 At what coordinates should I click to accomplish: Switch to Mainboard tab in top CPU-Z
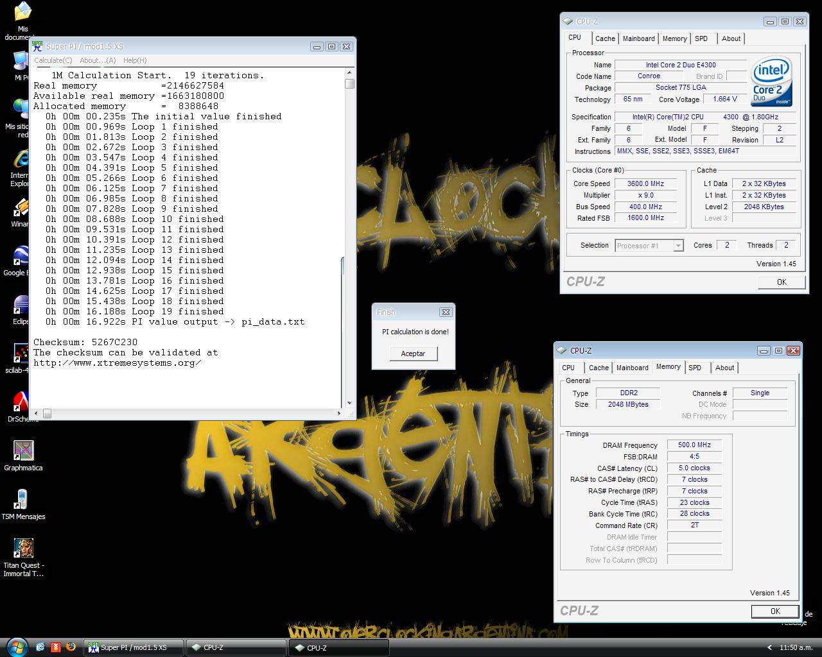tap(639, 38)
